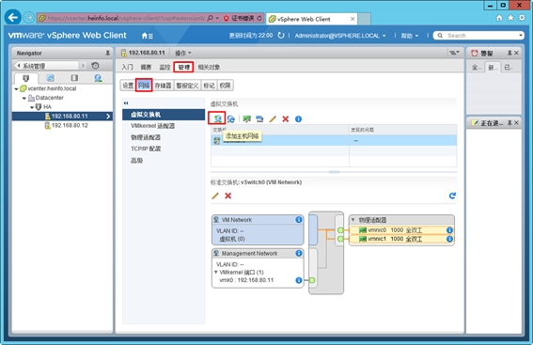Click the red X remove icon in the virtual switches toolbar

click(286, 118)
